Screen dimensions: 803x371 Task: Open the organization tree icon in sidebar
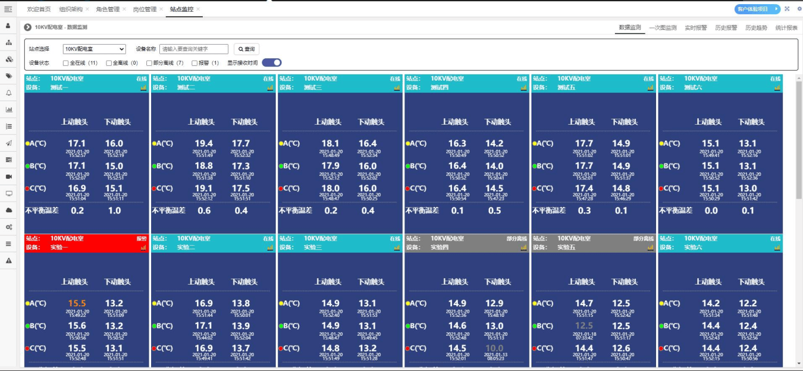[x=9, y=42]
